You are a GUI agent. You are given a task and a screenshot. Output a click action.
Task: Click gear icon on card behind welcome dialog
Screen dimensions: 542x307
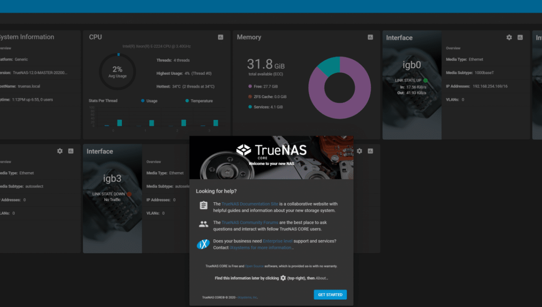tap(359, 151)
